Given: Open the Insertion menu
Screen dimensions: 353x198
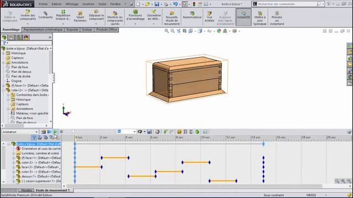Looking at the screenshot, I should [88, 4].
